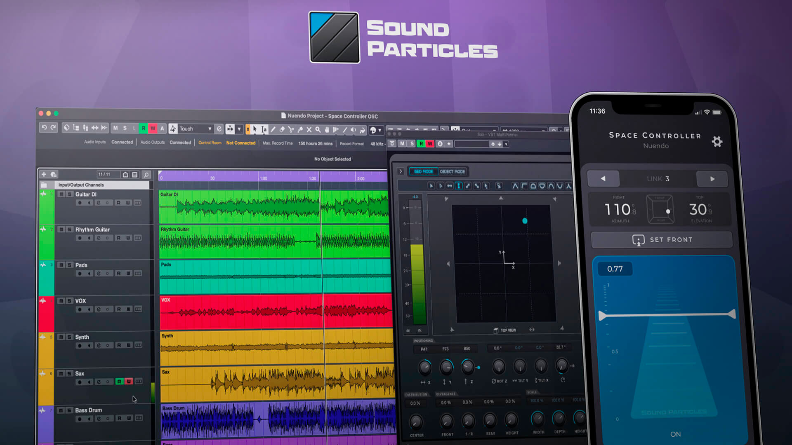Toggle Write automation in the main toolbar
The height and width of the screenshot is (445, 792).
coord(153,128)
